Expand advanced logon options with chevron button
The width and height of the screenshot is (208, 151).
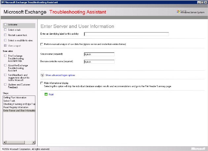coord(42,75)
